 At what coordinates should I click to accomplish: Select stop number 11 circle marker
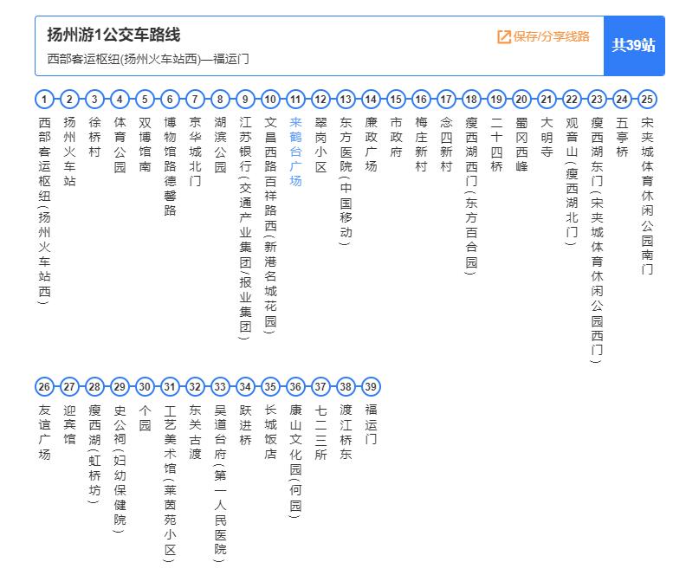click(x=295, y=100)
